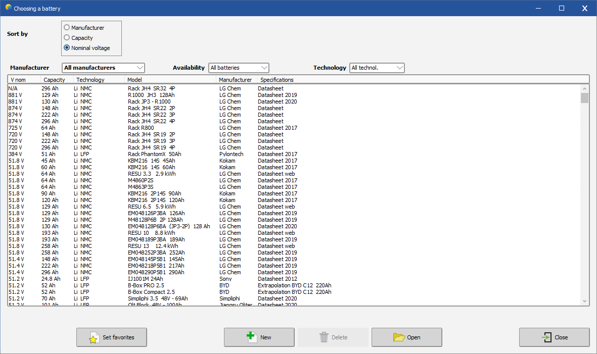Select the Capacity sort radio button
The image size is (597, 354).
coord(67,38)
